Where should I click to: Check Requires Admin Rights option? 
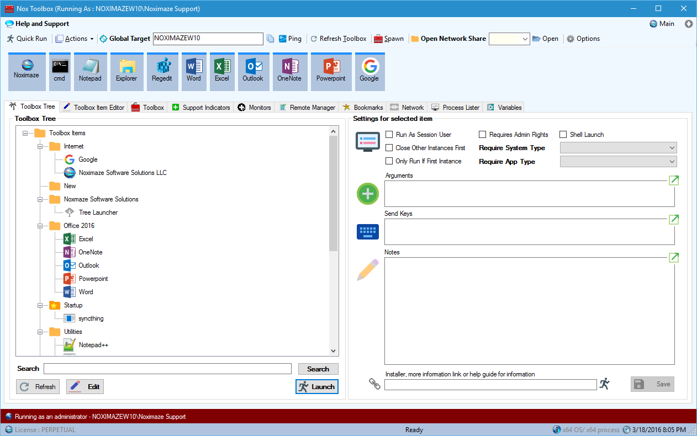coord(482,134)
